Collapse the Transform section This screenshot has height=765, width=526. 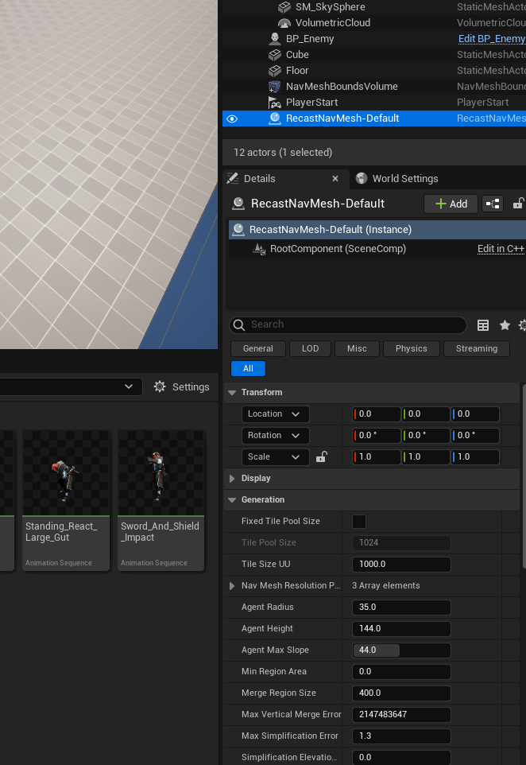(x=232, y=393)
